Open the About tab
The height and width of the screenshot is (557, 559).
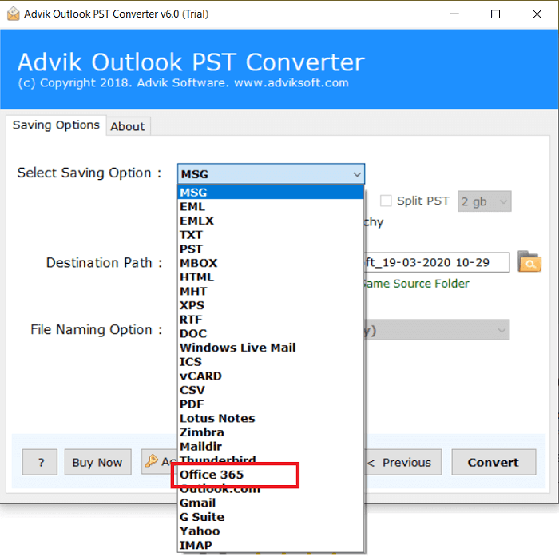pyautogui.click(x=128, y=127)
